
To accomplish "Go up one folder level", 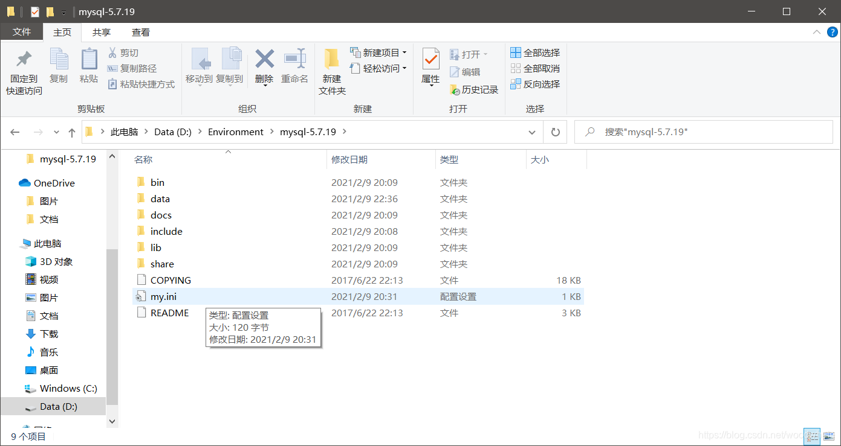I will tap(72, 132).
